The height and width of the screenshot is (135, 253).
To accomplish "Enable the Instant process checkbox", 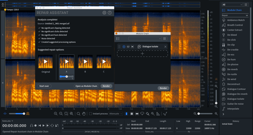I will pos(91,114).
